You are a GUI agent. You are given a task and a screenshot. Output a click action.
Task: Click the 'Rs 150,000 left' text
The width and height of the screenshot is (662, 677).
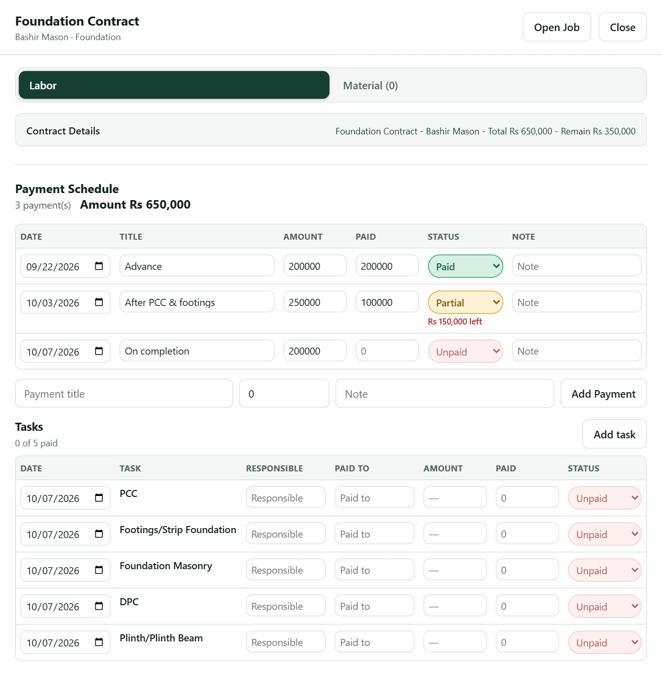pos(455,321)
